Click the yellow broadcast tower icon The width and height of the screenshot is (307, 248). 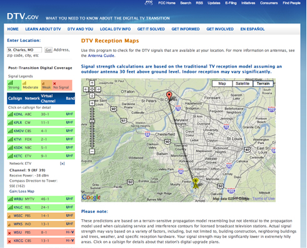pyautogui.click(x=196, y=183)
